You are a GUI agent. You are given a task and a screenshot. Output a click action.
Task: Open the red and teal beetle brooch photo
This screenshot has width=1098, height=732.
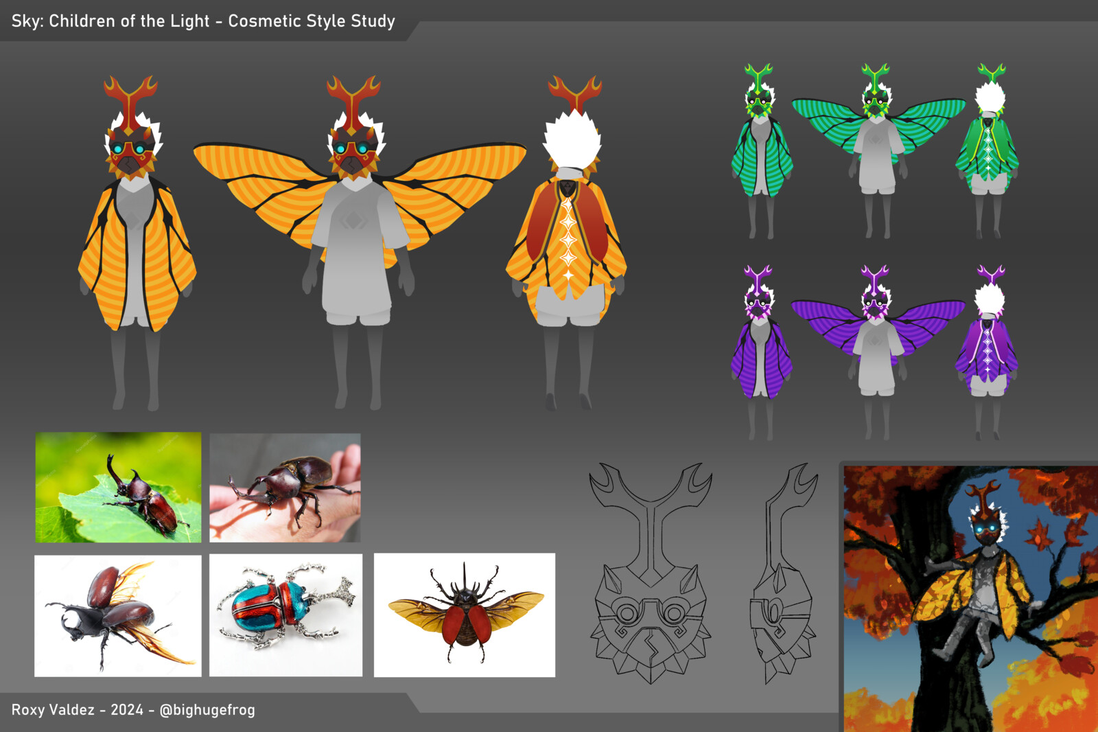(x=285, y=615)
